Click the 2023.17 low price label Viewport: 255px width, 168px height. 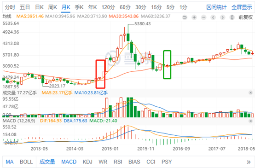57,86
